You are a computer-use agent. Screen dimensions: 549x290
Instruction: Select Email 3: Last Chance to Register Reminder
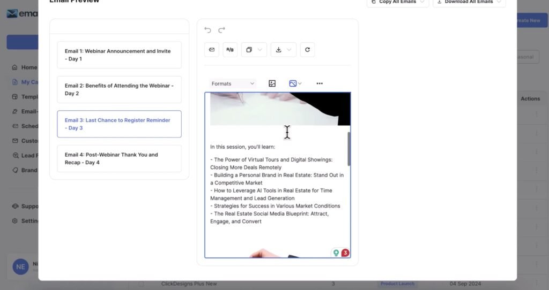(x=120, y=124)
